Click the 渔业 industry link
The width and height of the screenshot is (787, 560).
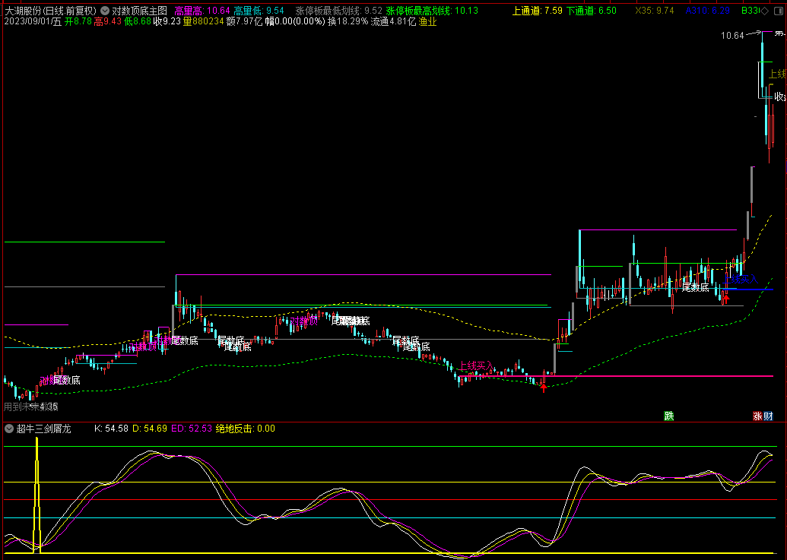(x=428, y=22)
